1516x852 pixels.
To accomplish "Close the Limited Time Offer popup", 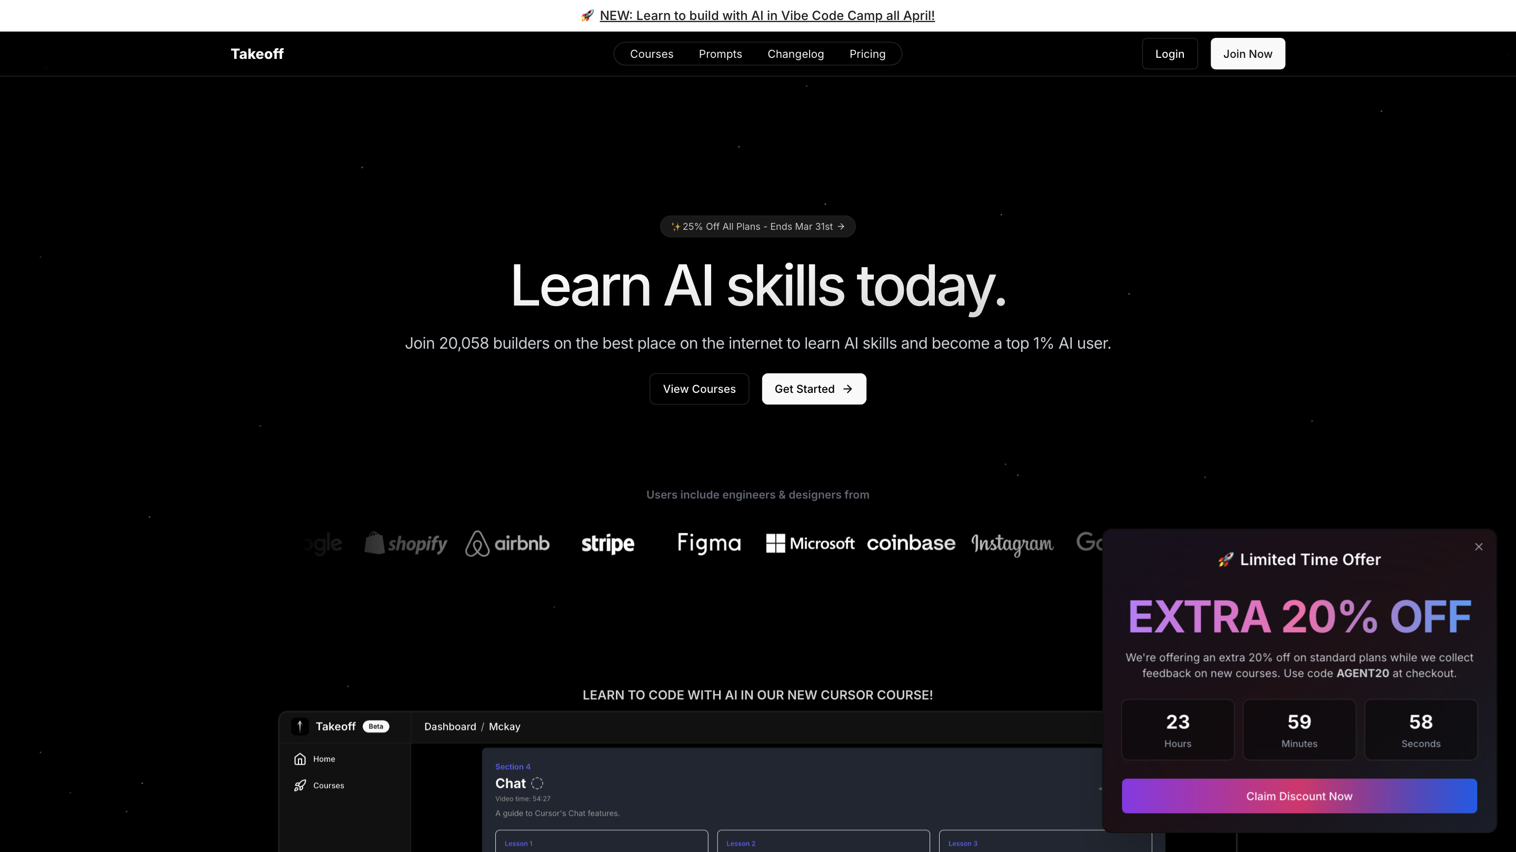I will click(1478, 546).
